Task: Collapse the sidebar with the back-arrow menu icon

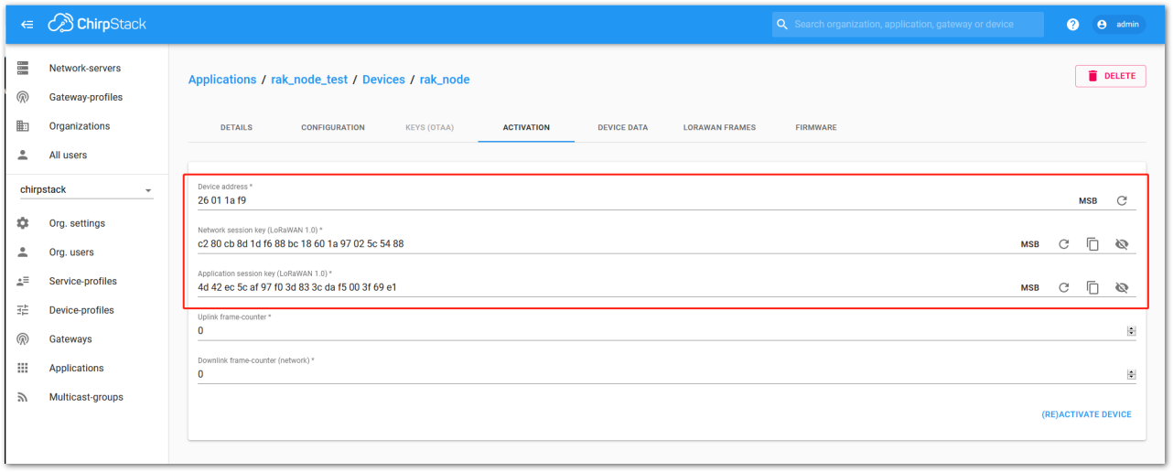Action: tap(27, 25)
